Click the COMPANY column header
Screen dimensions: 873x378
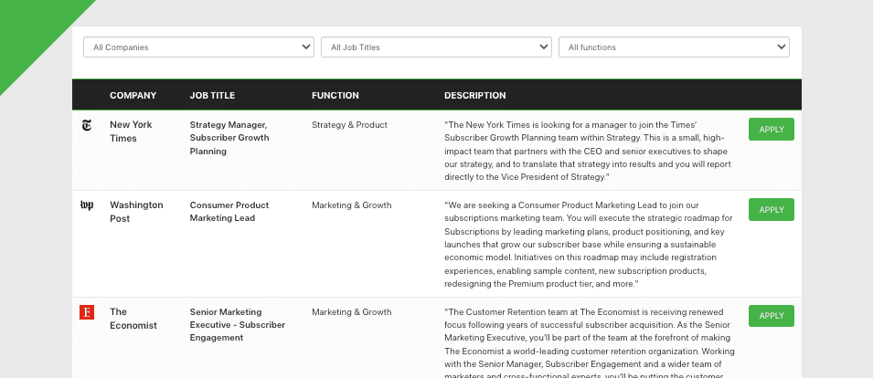click(x=133, y=96)
